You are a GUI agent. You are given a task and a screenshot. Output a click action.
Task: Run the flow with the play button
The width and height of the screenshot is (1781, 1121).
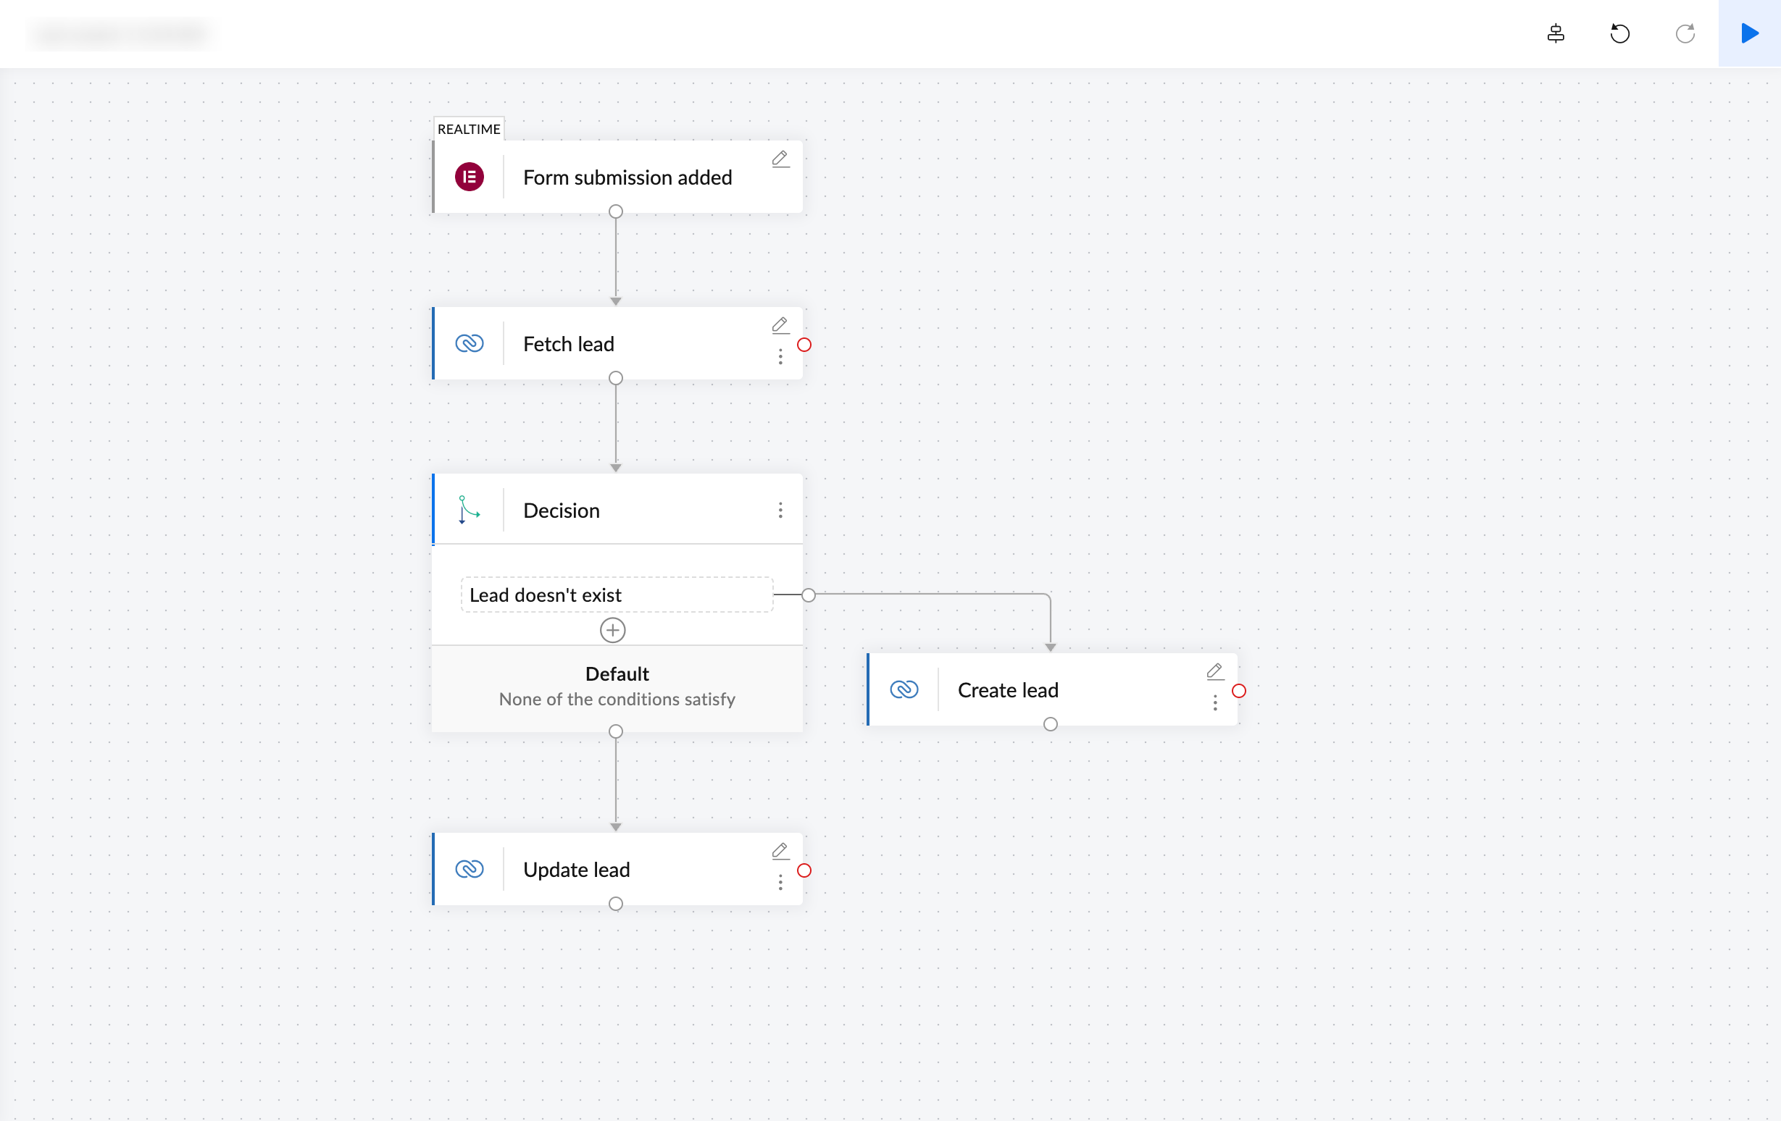click(1748, 34)
